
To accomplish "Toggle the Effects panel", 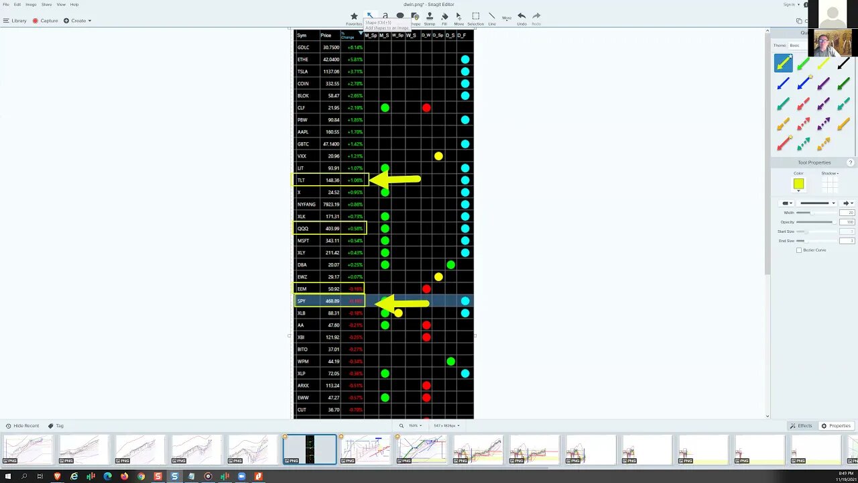I will point(801,425).
